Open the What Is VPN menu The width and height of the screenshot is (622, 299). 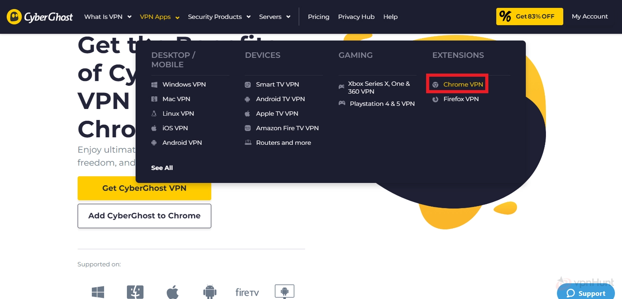(103, 17)
